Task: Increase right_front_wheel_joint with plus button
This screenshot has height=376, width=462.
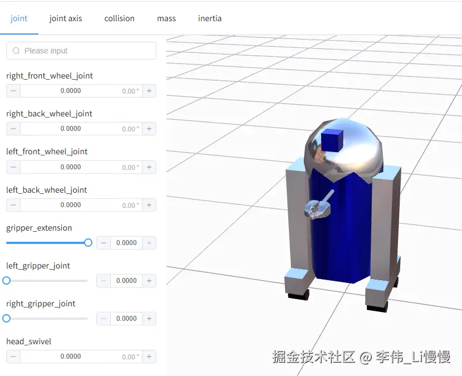Action: pos(149,91)
